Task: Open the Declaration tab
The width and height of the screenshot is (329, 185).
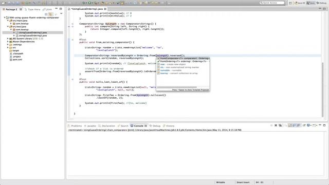Action: click(106, 126)
